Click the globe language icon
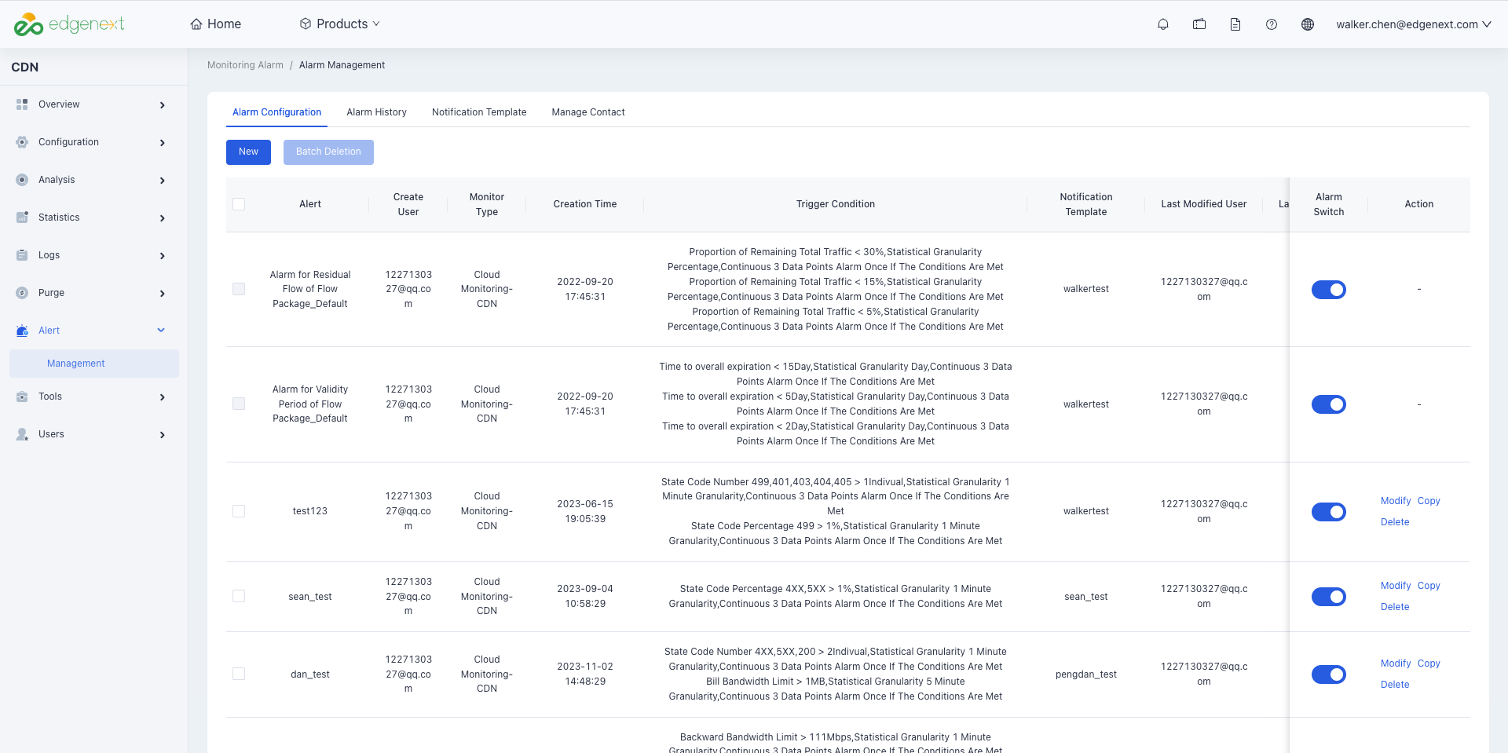The image size is (1508, 753). point(1308,24)
